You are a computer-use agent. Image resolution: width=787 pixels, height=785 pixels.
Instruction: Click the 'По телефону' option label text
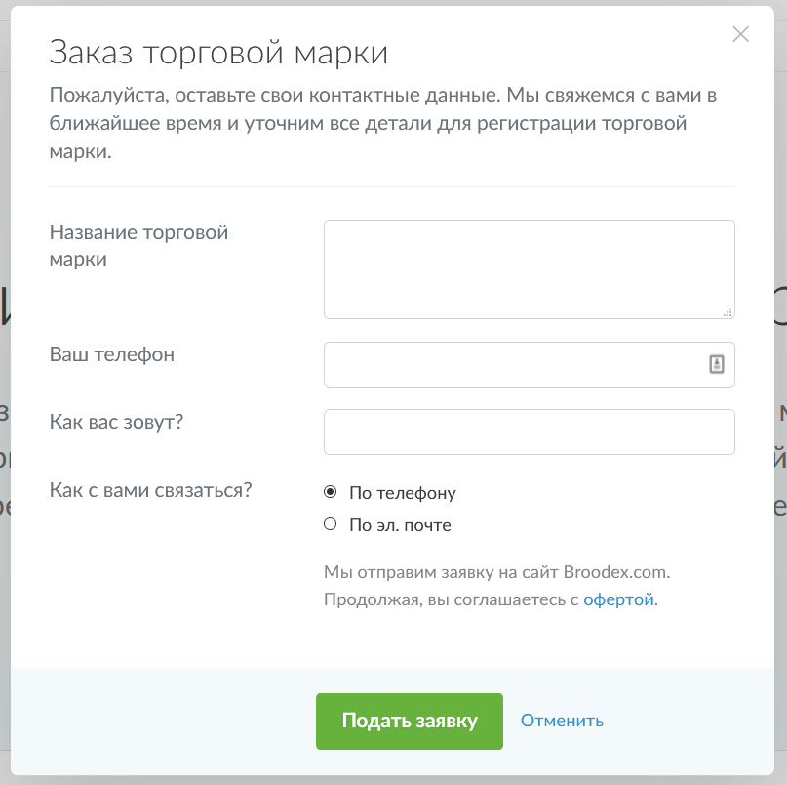pos(402,493)
